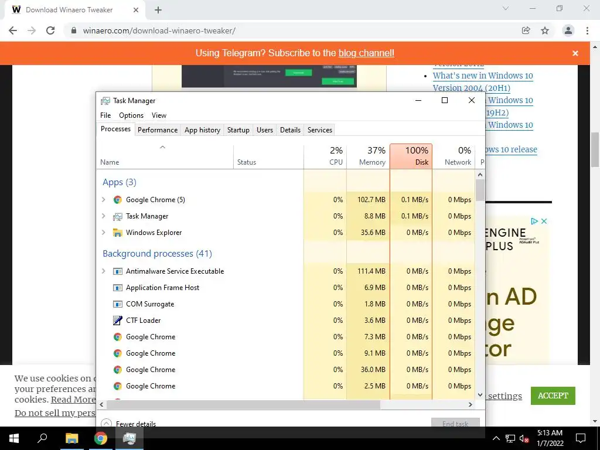Click the Windows Explorer process icon

tap(117, 233)
